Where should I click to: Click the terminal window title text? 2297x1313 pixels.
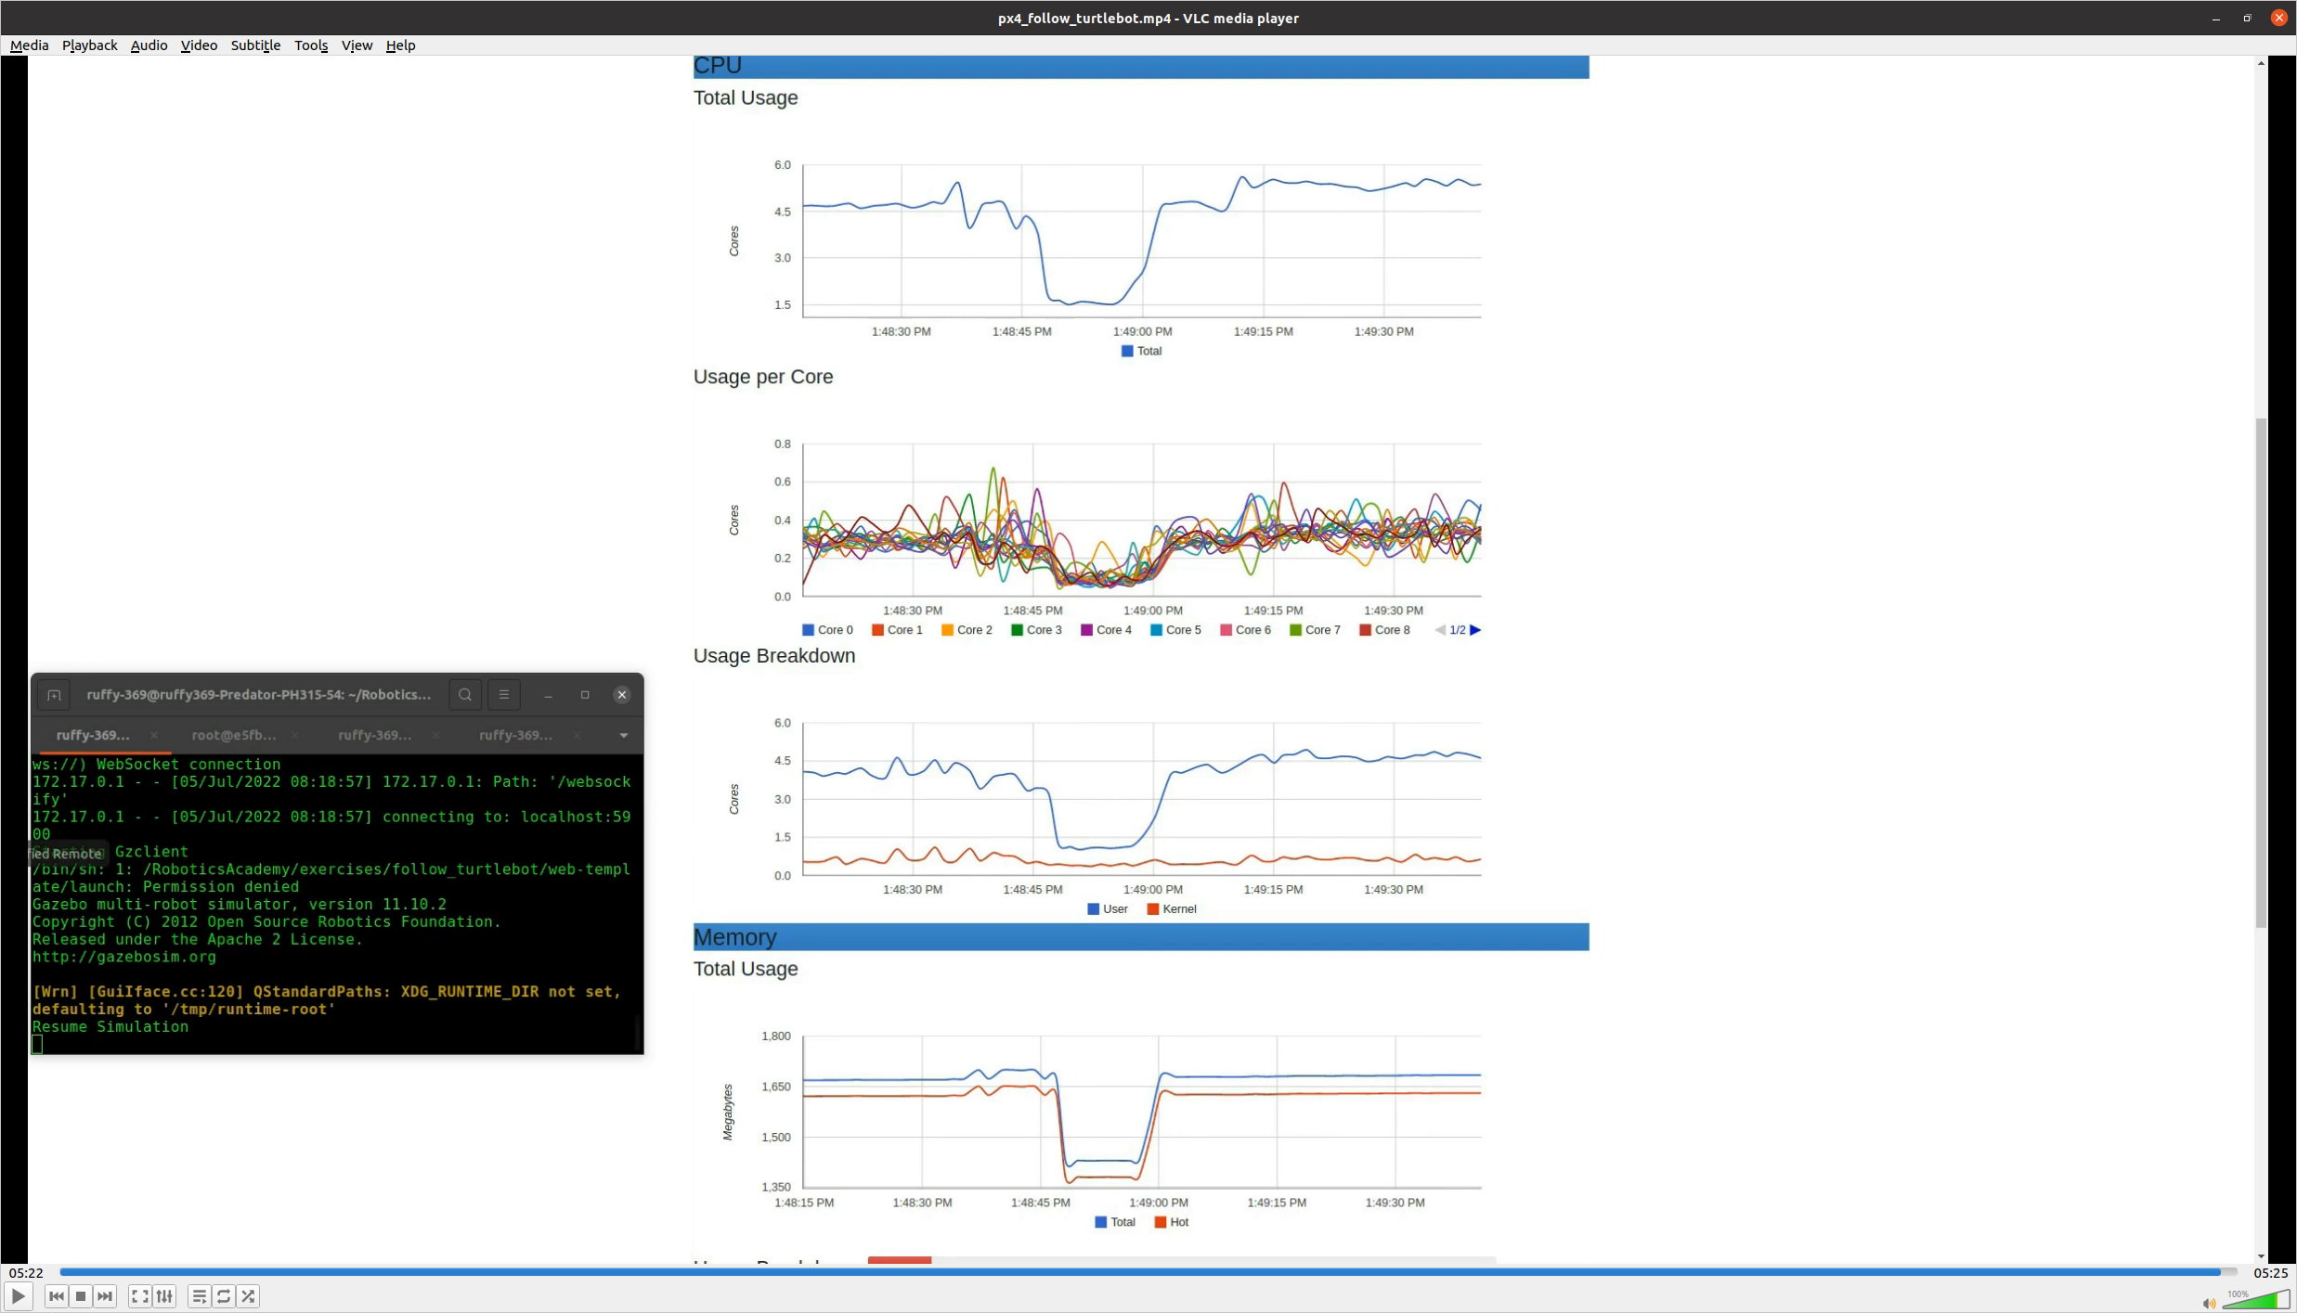(x=259, y=694)
